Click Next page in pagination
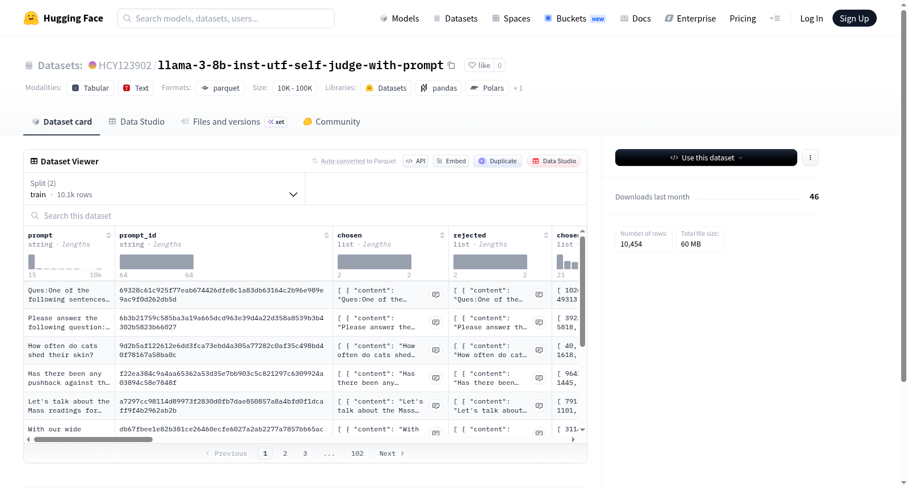The height and width of the screenshot is (488, 908). (392, 453)
